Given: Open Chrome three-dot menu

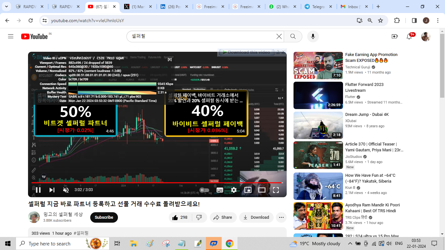Looking at the screenshot, I should point(438,21).
